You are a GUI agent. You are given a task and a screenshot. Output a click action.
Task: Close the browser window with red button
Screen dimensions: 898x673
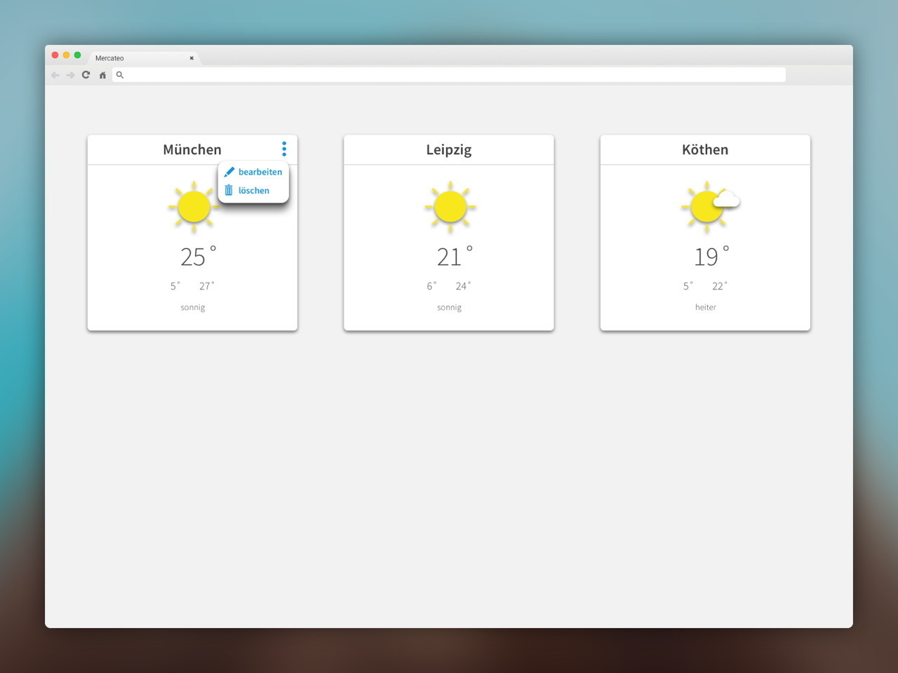pos(55,55)
